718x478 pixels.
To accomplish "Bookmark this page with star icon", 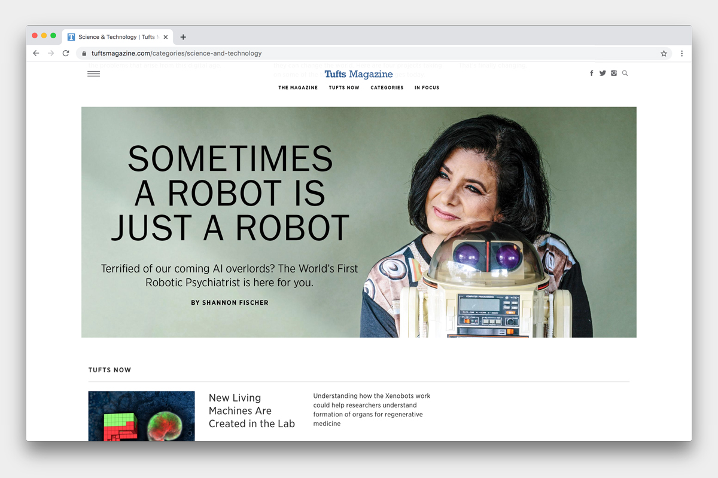I will coord(664,53).
